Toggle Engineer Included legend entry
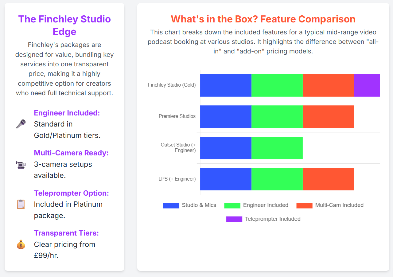 256,205
